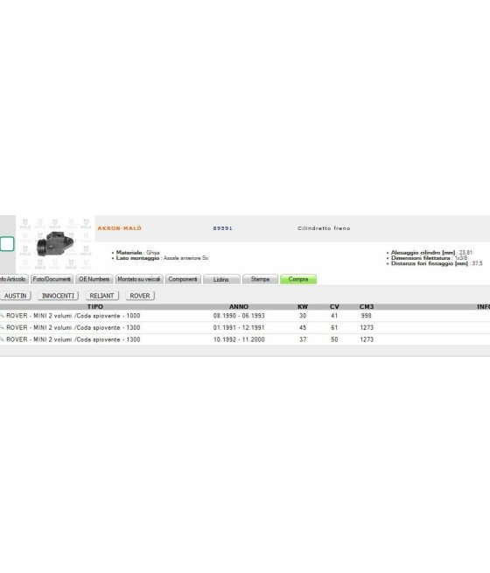The width and height of the screenshot is (490, 573).
Task: Switch to the OE Numbers tab
Action: click(x=94, y=279)
